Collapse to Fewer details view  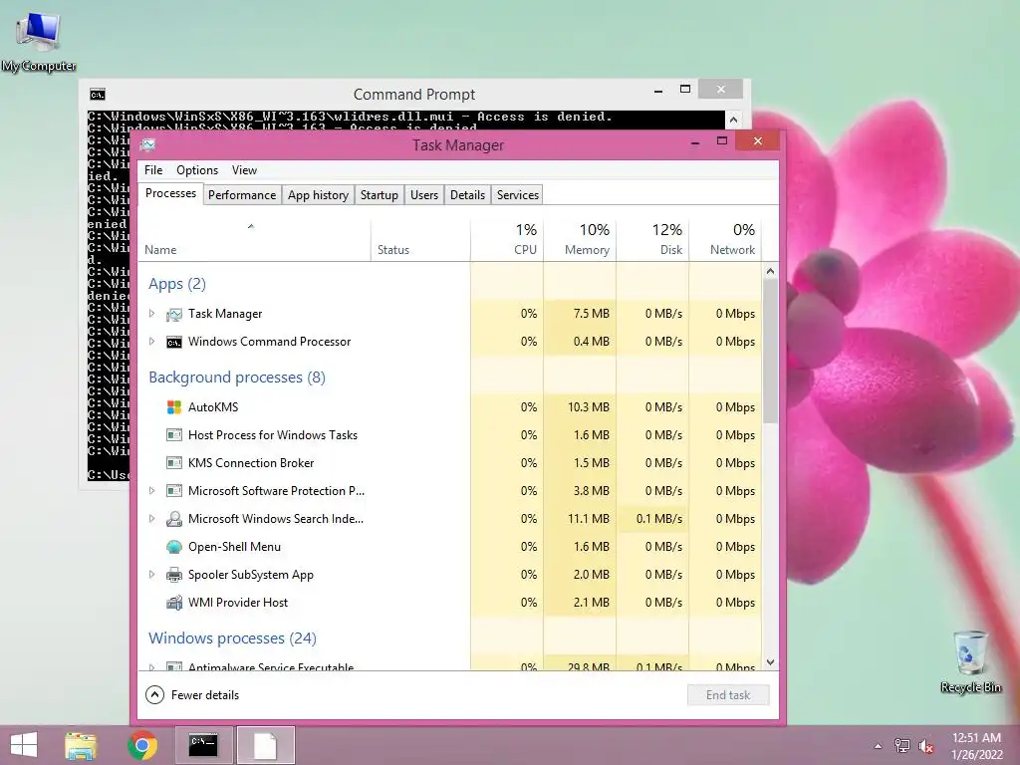[x=192, y=695]
